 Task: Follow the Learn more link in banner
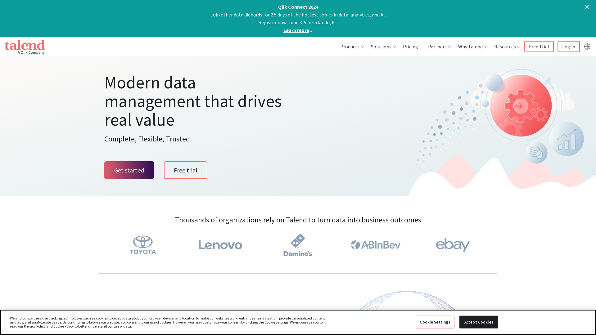[x=296, y=30]
